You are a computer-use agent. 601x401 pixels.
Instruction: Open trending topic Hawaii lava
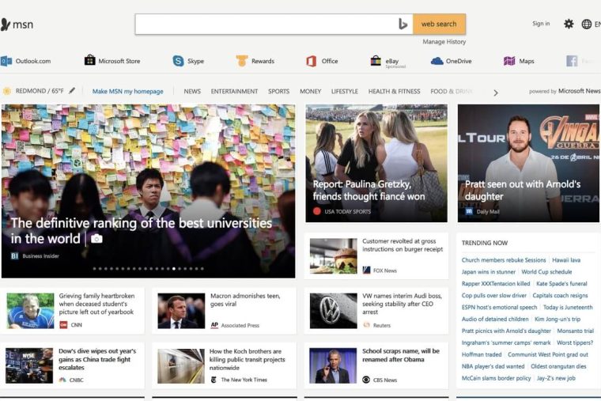pyautogui.click(x=566, y=260)
